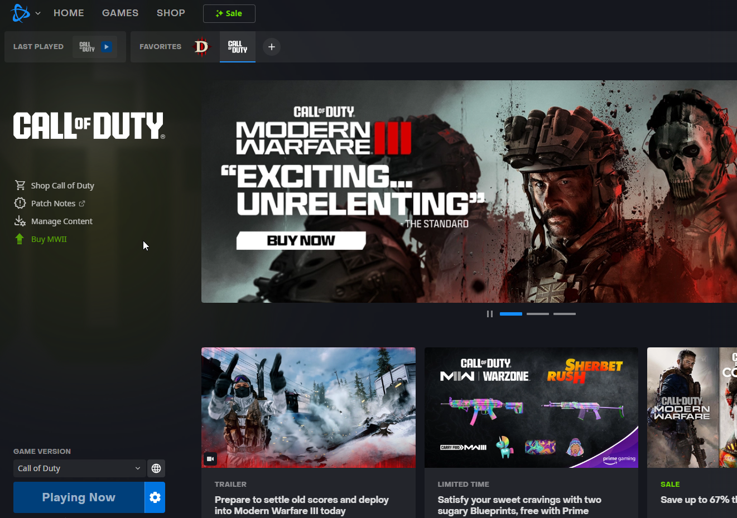This screenshot has width=737, height=518.
Task: Click the shopping cart icon
Action: tap(20, 185)
